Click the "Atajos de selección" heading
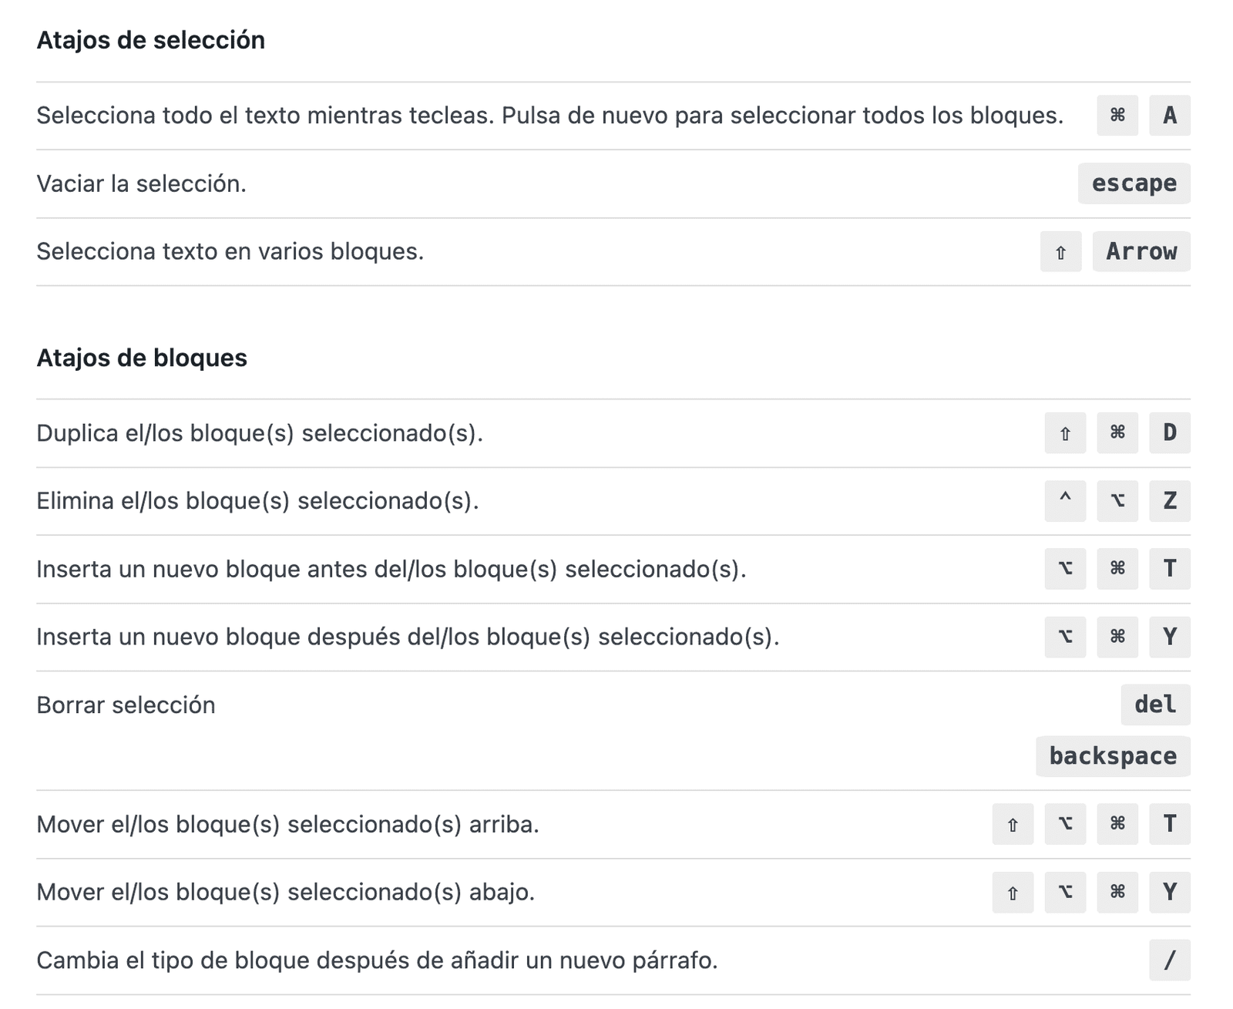Screen dimensions: 1233x1009 [151, 40]
